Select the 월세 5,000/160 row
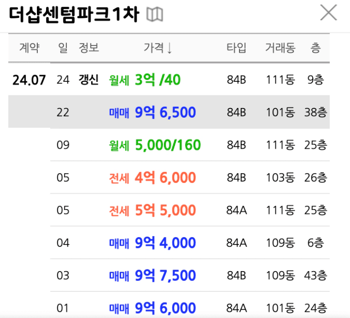 (190, 145)
